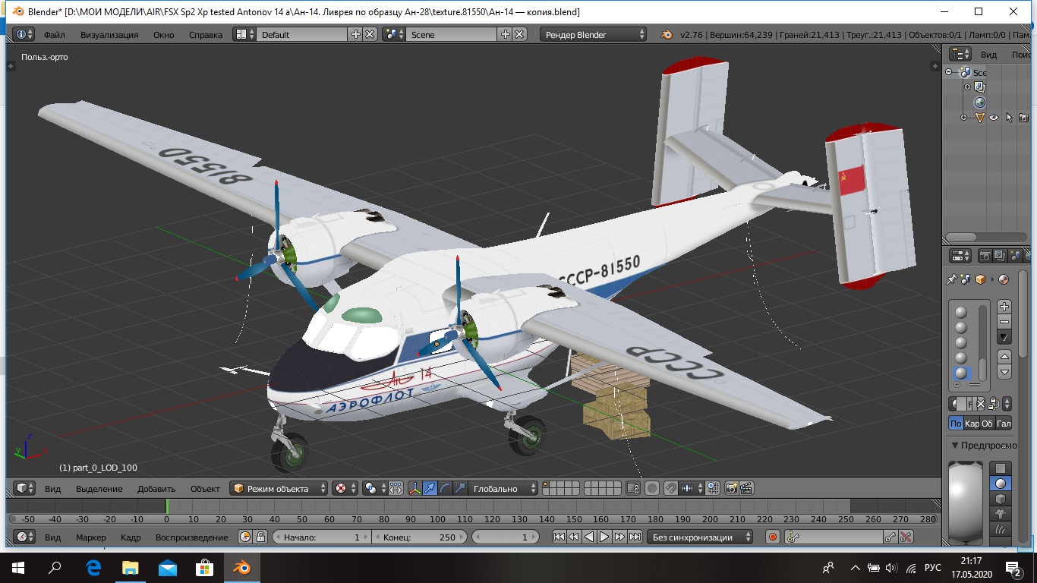Image resolution: width=1037 pixels, height=583 pixels.
Task: Toggle the timeline range lock icon
Action: [260, 537]
